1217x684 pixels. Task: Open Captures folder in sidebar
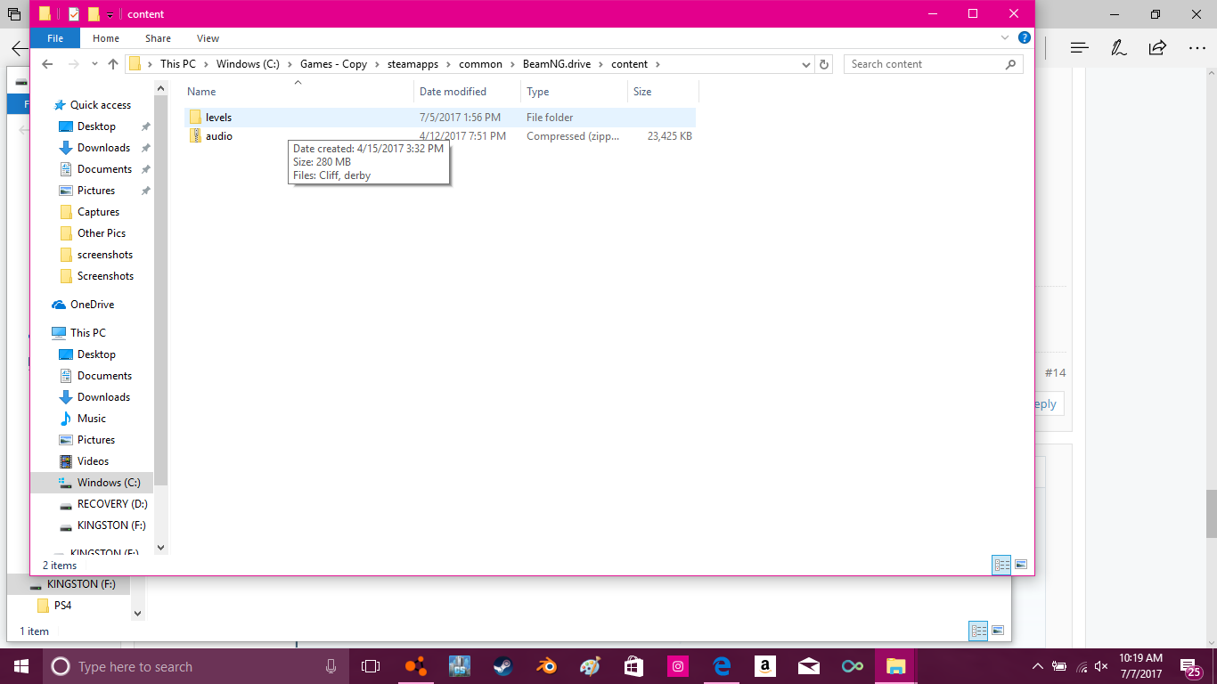pos(98,212)
